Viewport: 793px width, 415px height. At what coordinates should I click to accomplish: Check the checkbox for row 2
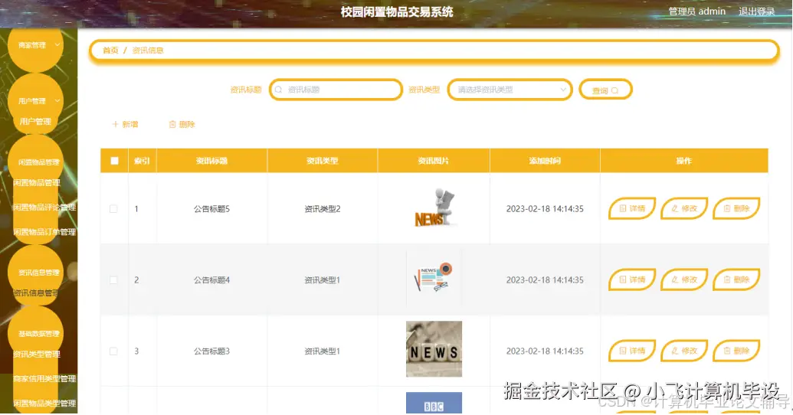[113, 280]
